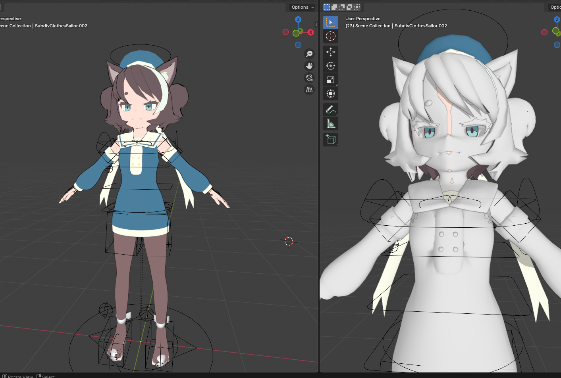Open the Options dropdown in left viewport

(303, 7)
